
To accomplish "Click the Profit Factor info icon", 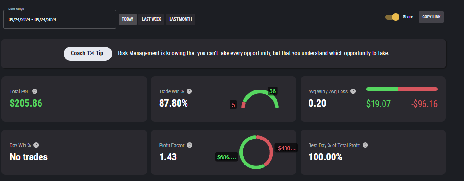I will (190, 145).
